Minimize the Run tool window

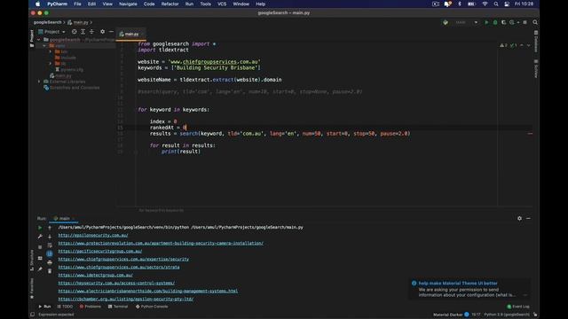(x=529, y=219)
